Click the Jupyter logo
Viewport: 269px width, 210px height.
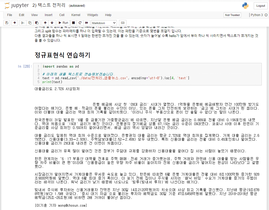point(17,5)
